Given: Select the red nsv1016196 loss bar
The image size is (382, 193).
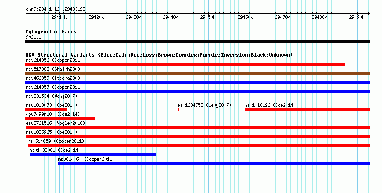Looking at the screenshot, I should (x=307, y=109).
